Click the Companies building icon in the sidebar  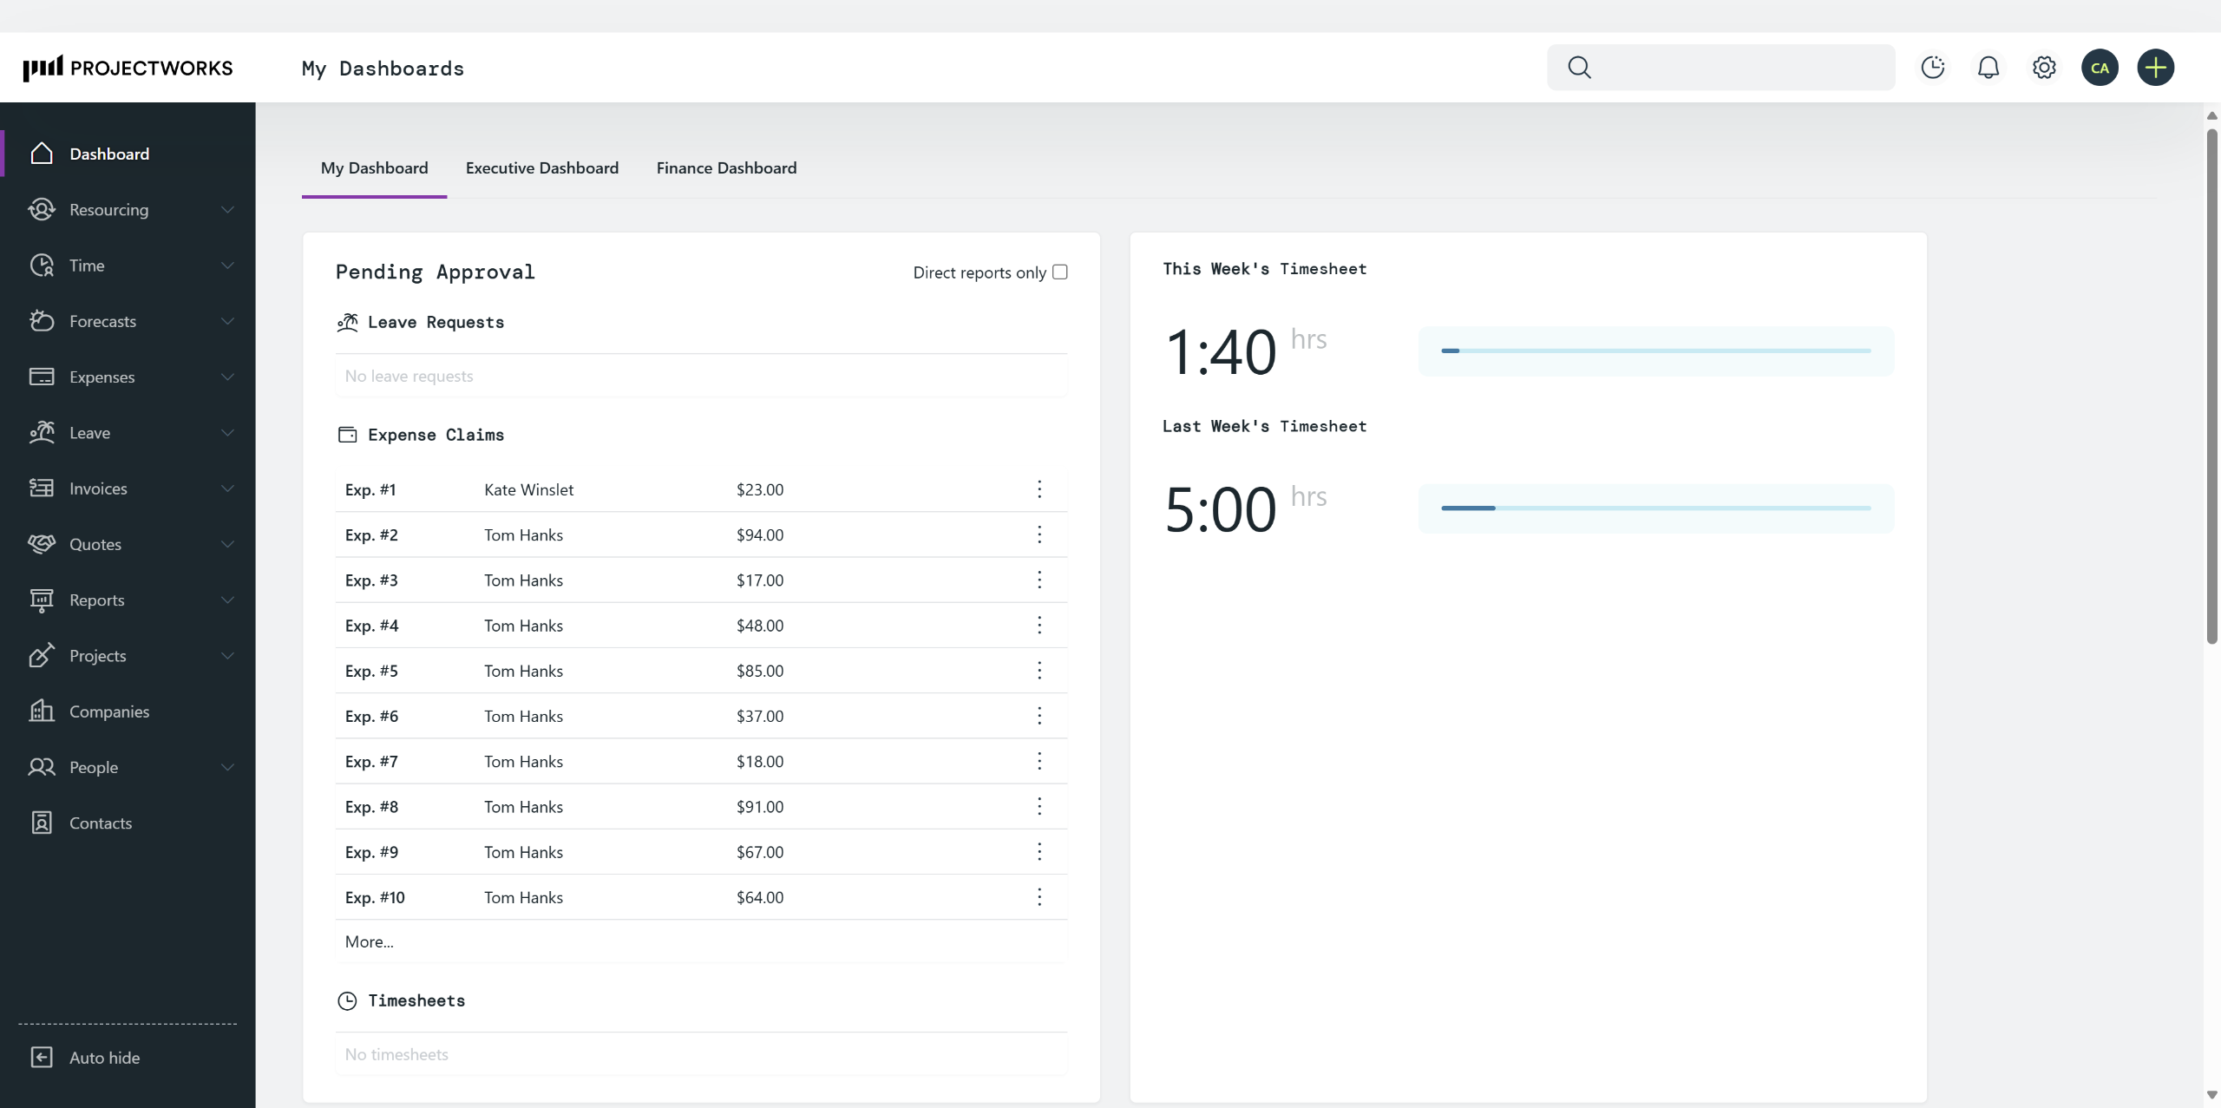(42, 711)
